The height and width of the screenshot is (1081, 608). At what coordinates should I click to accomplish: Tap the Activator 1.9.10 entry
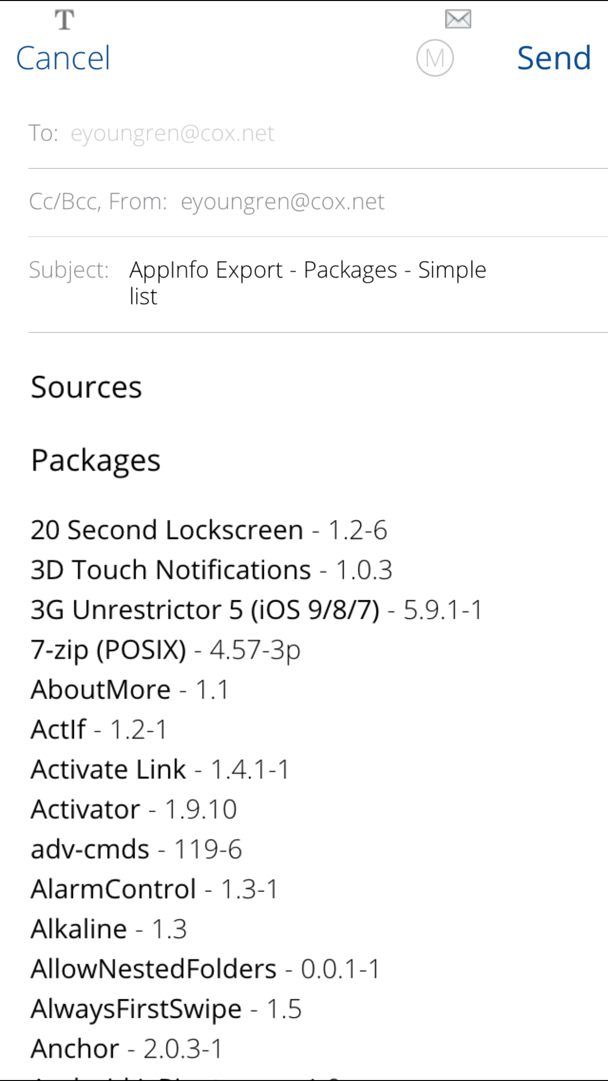coord(134,809)
